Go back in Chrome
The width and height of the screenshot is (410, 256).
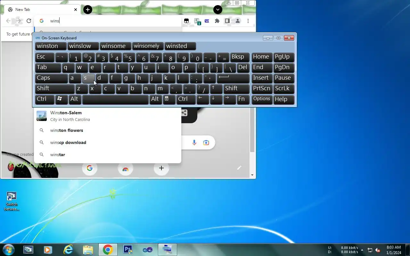point(8,21)
